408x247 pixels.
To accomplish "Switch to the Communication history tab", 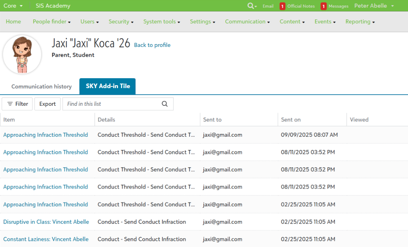I will point(41,86).
